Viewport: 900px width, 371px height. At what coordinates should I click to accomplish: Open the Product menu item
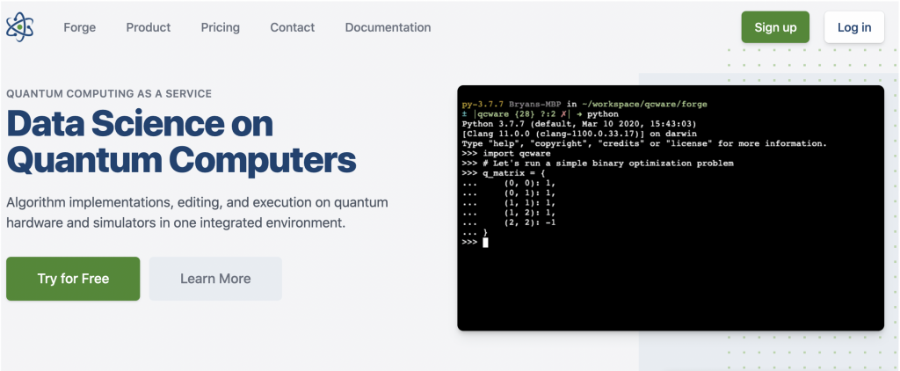(x=148, y=27)
